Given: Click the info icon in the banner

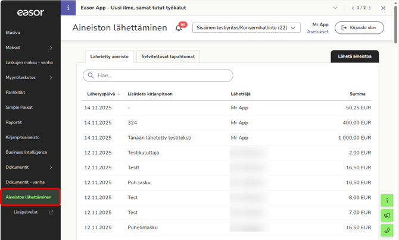Looking at the screenshot, I should click(x=68, y=8).
